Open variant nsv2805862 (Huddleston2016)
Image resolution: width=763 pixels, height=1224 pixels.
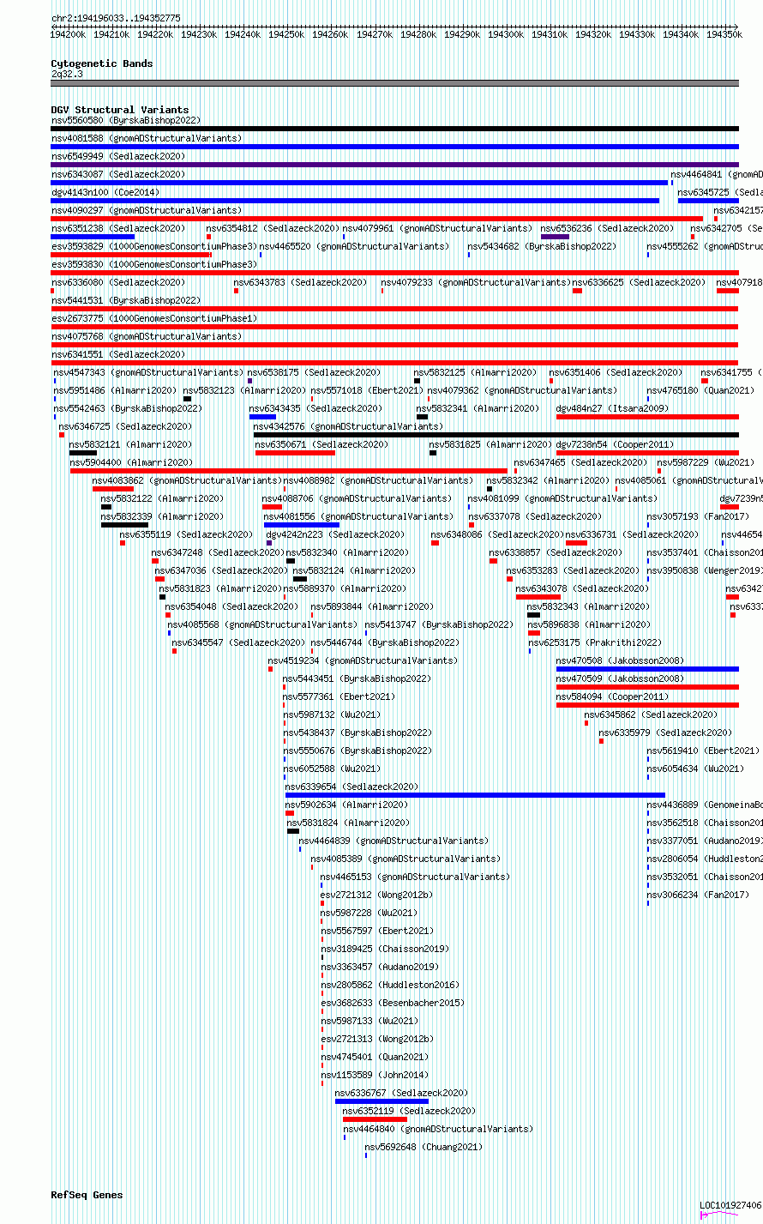[389, 985]
